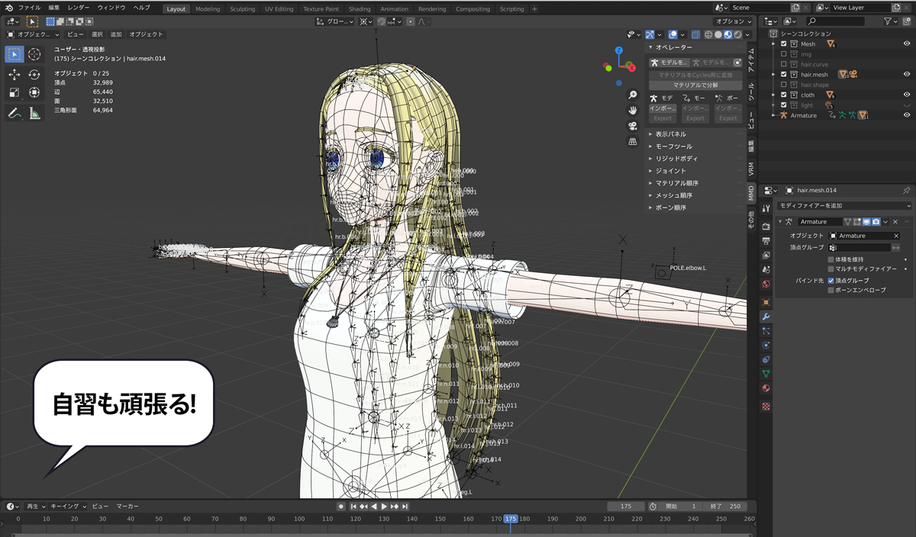Toggle camera view with the camera icon
This screenshot has height=537, width=916.
tap(633, 126)
